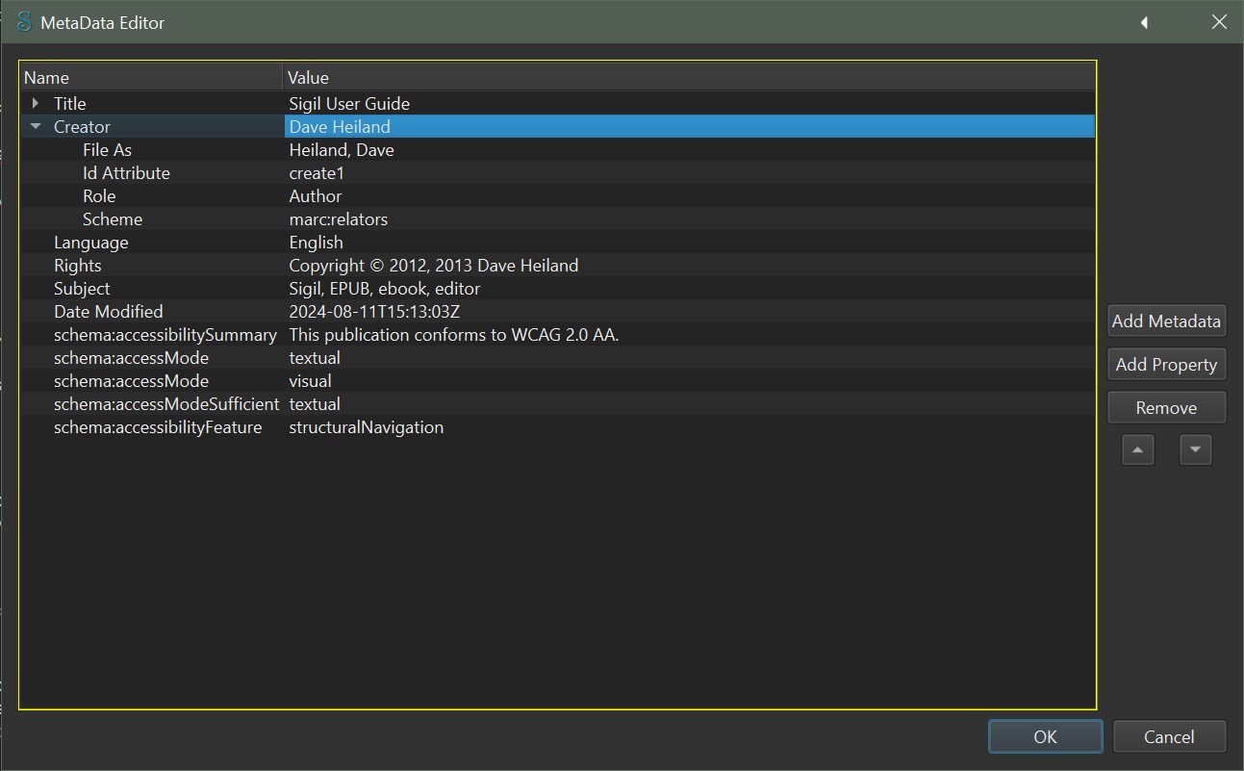Viewport: 1244px width, 771px height.
Task: Close the MetaData Editor dialog
Action: (1219, 22)
